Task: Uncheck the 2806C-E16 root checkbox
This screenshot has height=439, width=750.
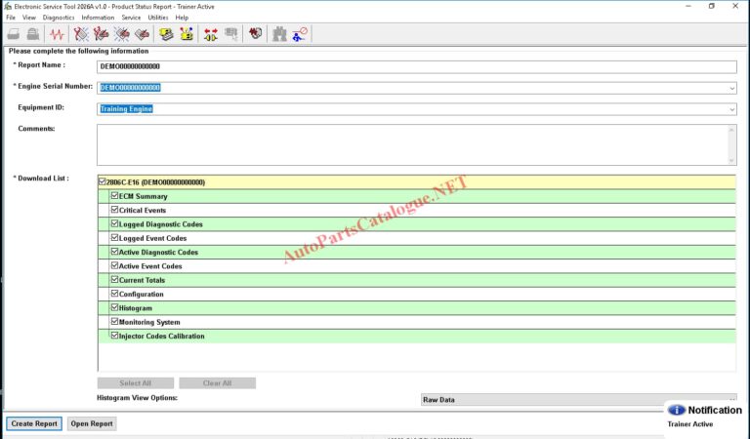Action: click(x=102, y=181)
